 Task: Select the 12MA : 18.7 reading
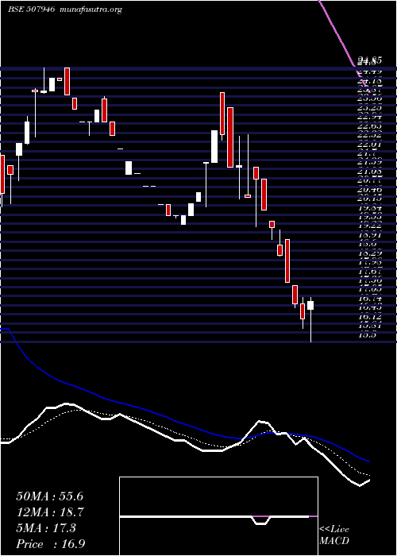click(49, 512)
